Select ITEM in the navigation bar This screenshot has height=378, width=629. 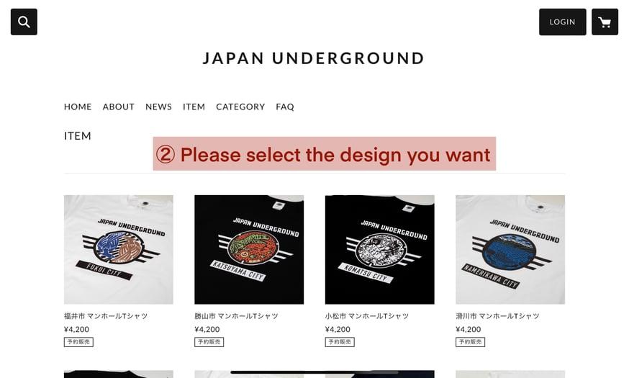click(194, 107)
